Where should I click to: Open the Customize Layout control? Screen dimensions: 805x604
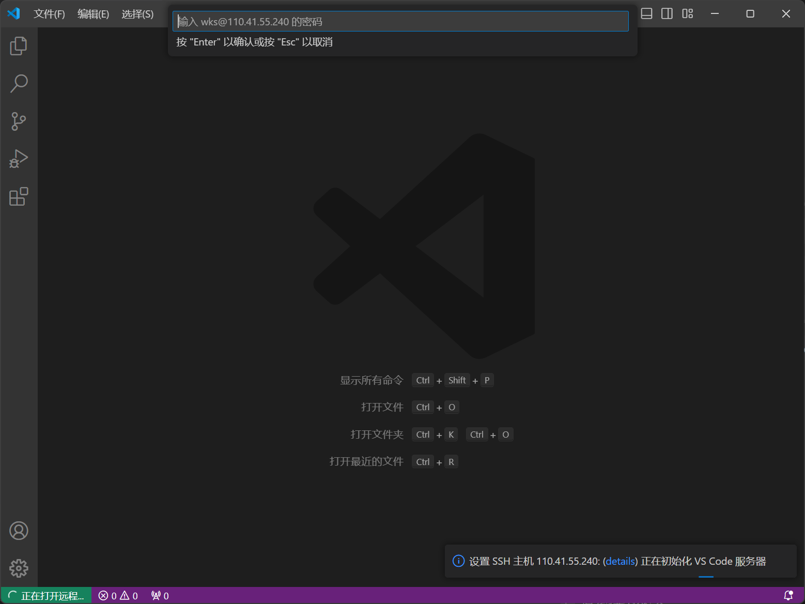687,14
